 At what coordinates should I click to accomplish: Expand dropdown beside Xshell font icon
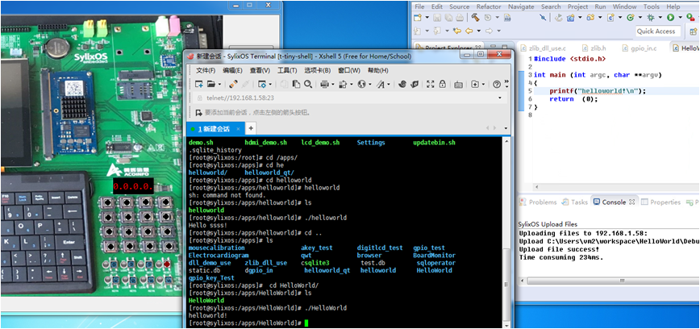[x=389, y=84]
